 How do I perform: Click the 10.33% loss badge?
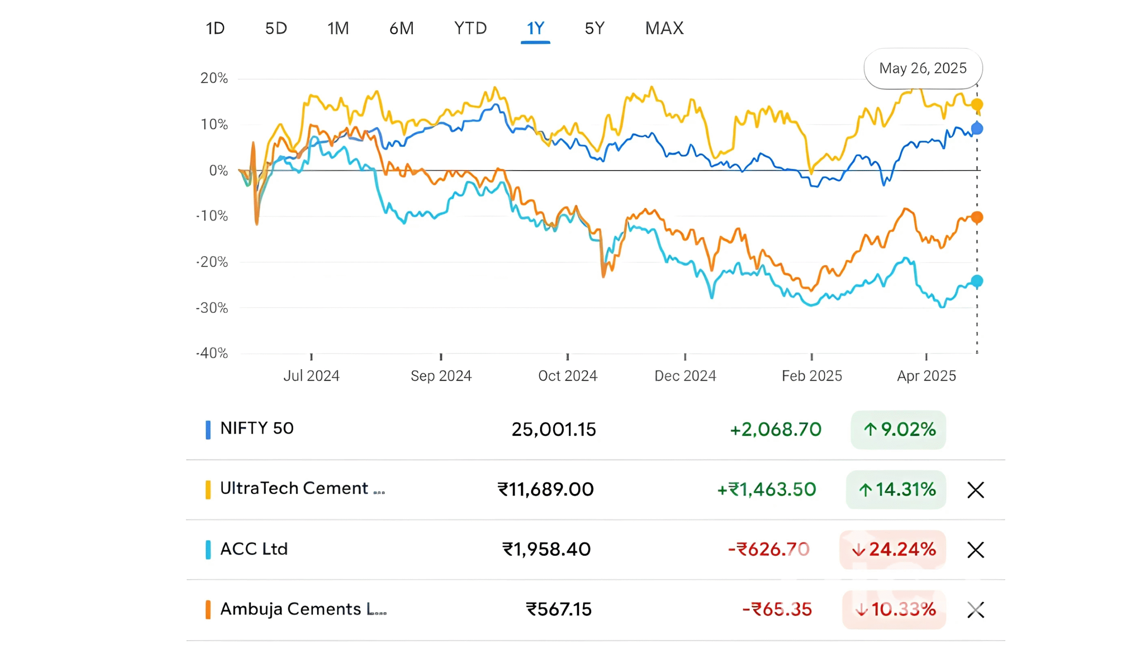[x=894, y=610]
